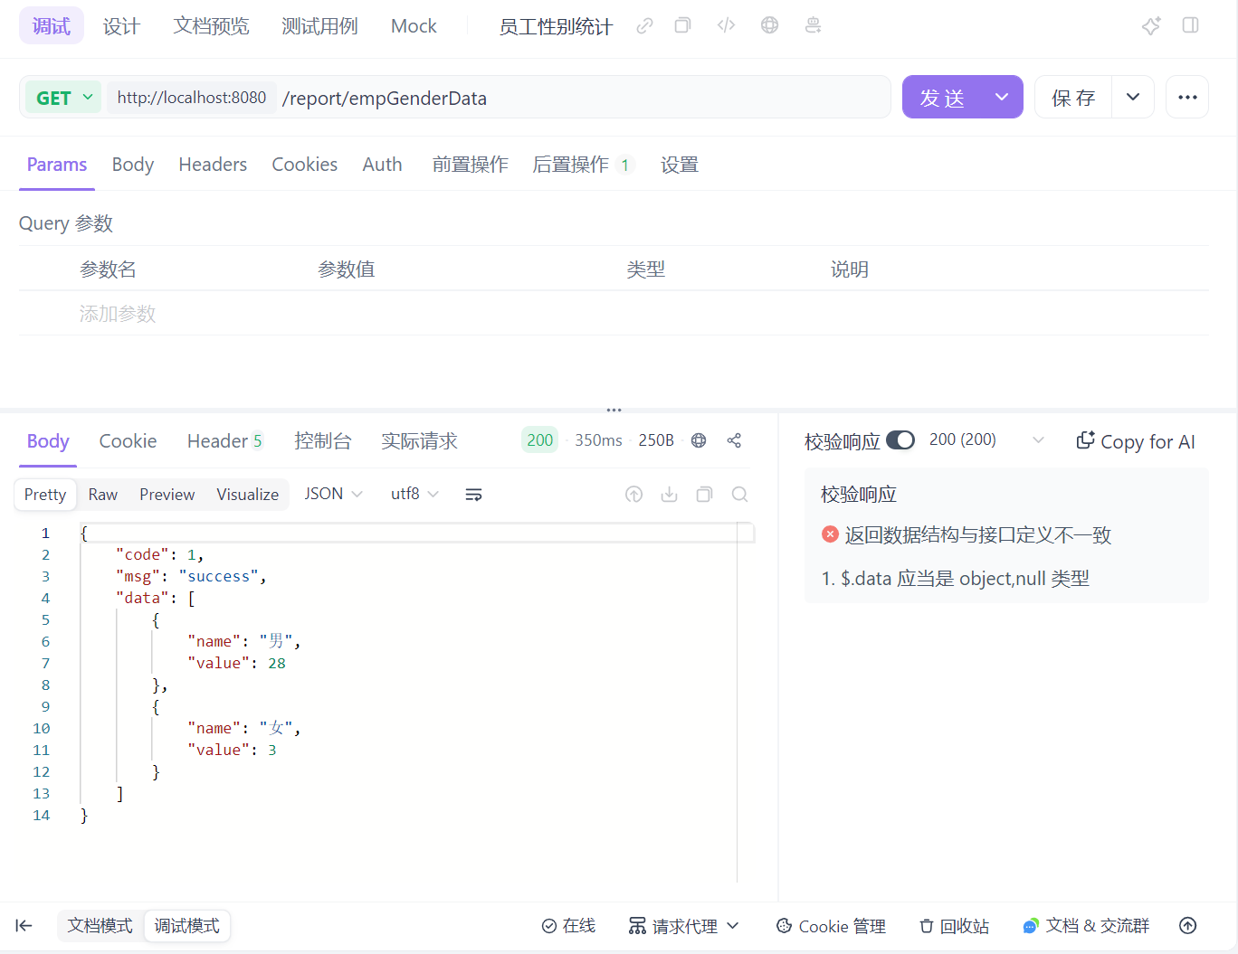Select the request Body tab

[133, 165]
